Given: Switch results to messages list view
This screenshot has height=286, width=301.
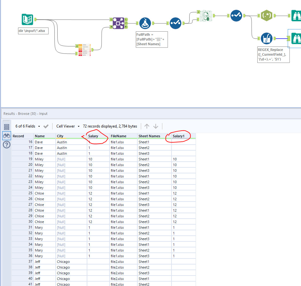Looking at the screenshot, I should click(7, 127).
